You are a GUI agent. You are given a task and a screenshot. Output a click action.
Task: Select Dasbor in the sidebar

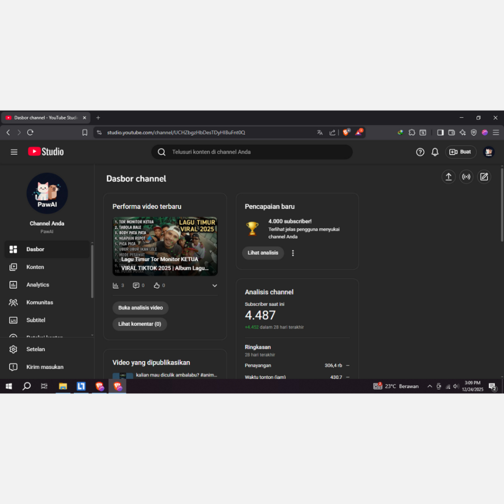[x=47, y=249]
